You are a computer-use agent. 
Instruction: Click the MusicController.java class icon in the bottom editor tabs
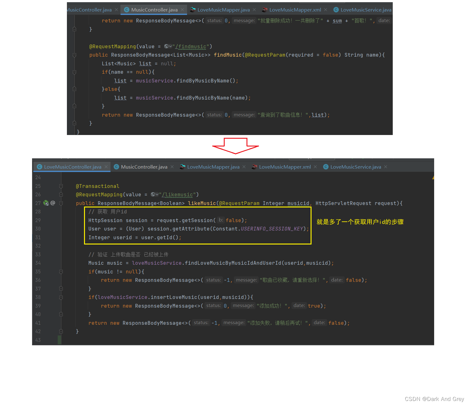point(116,167)
